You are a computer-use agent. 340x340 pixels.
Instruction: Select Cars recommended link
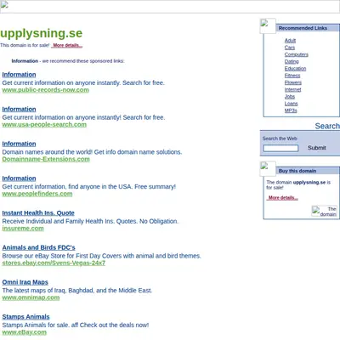pos(290,48)
